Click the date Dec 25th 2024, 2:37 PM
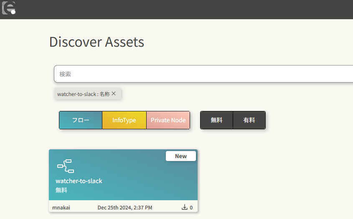Screen dimensions: 353x219 (x=125, y=208)
